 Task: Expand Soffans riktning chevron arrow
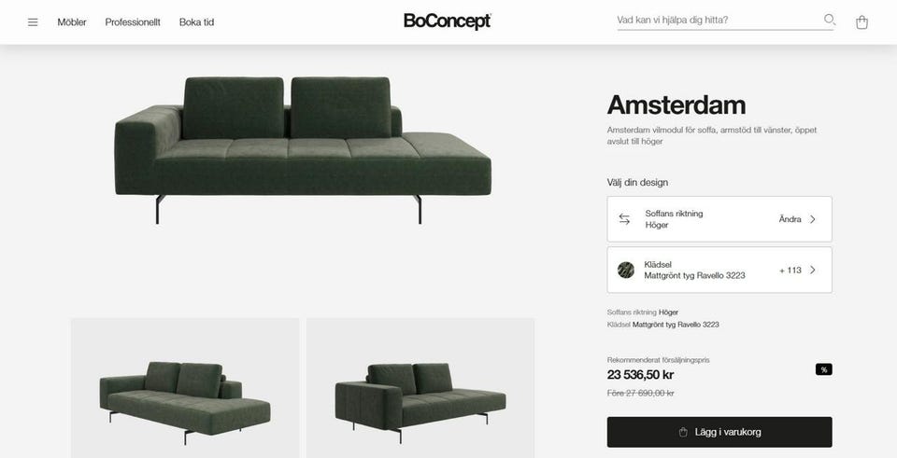tap(813, 219)
